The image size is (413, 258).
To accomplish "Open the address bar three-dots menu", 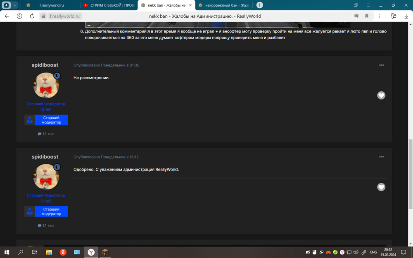I will [x=379, y=16].
